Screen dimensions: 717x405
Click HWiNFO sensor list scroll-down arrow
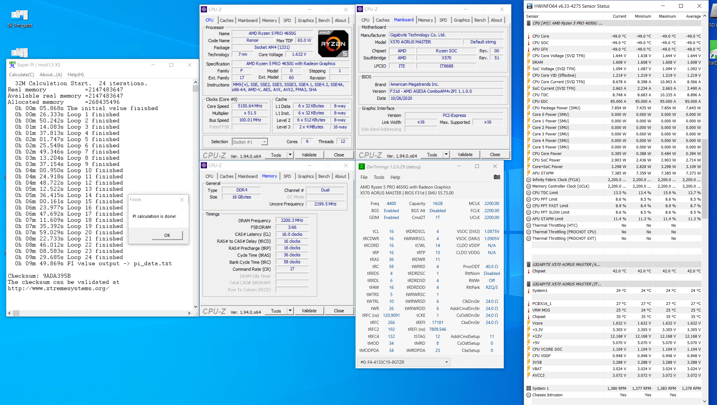705,401
